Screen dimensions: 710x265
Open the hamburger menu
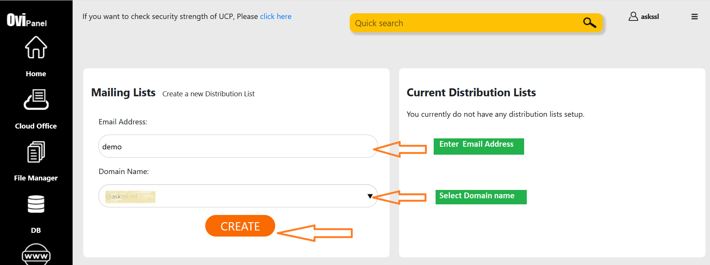694,17
